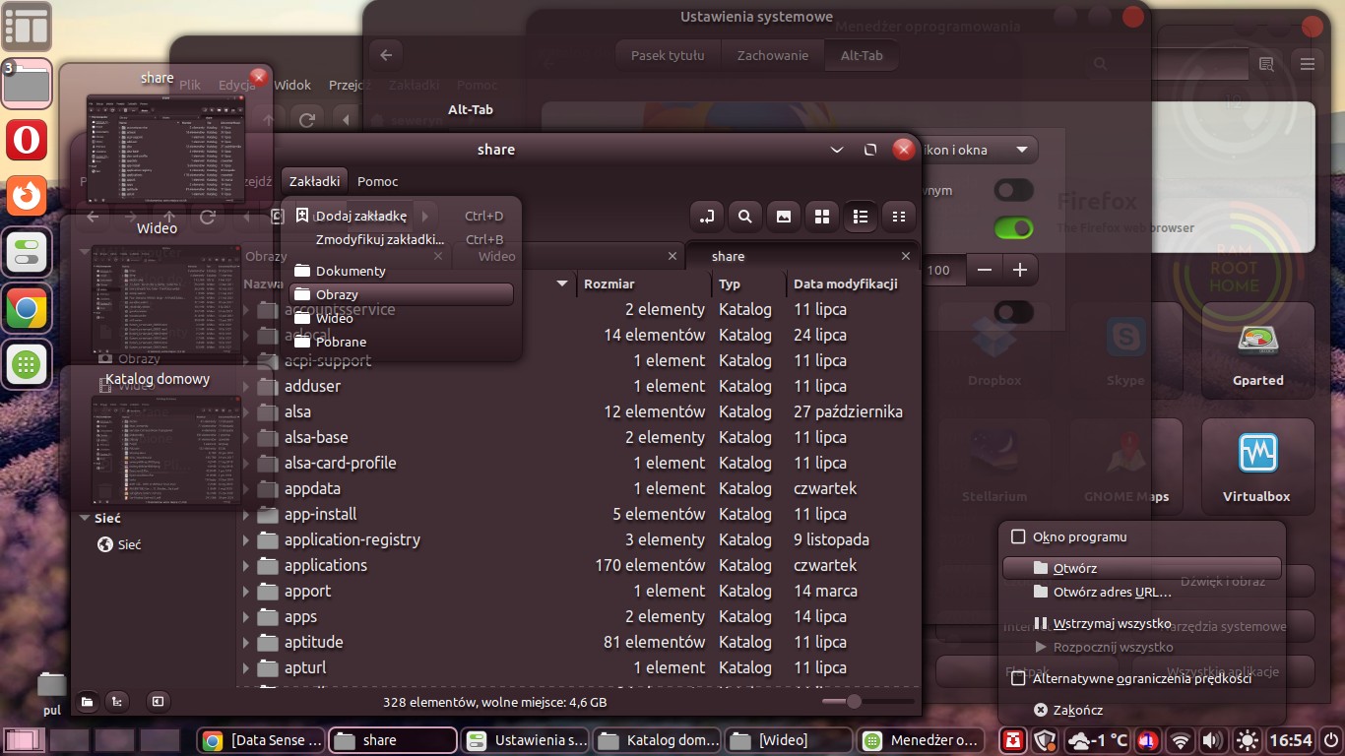Screen dimensions: 1345x756
Task: Open the volume tray icon
Action: point(1212,740)
